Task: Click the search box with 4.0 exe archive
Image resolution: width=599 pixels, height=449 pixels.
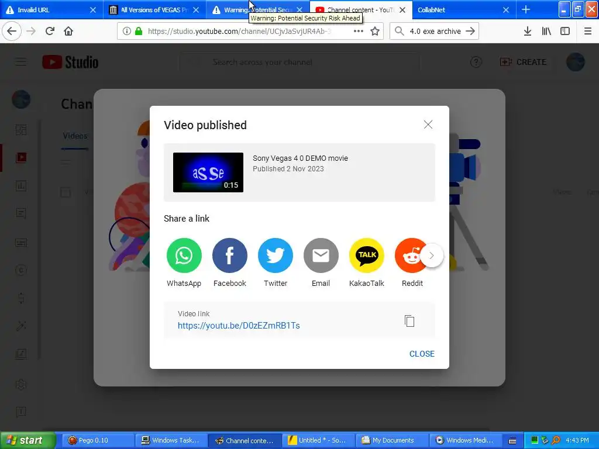Action: 435,32
